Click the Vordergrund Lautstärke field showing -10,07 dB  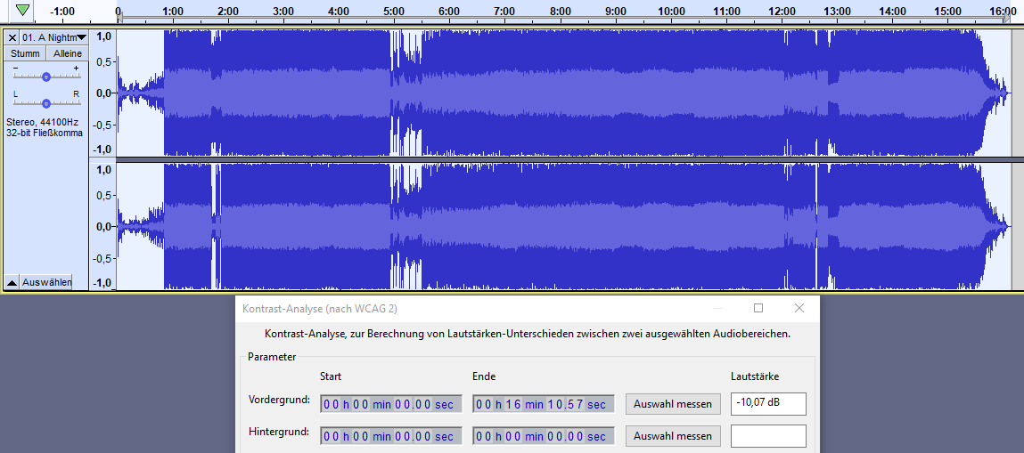(768, 404)
